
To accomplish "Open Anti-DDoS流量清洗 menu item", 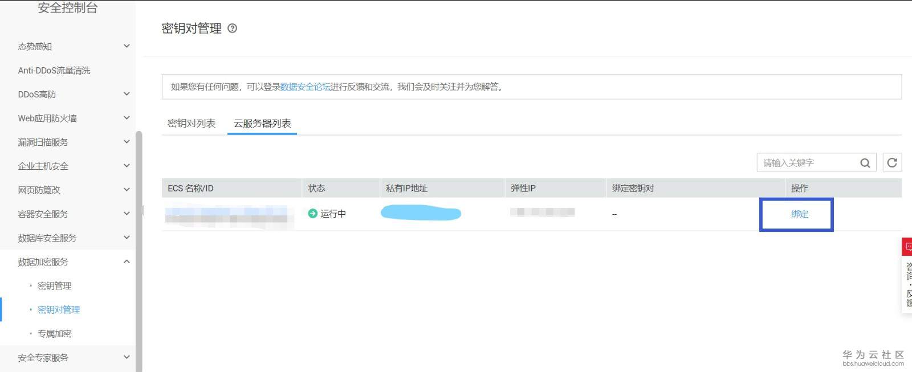I will click(54, 71).
